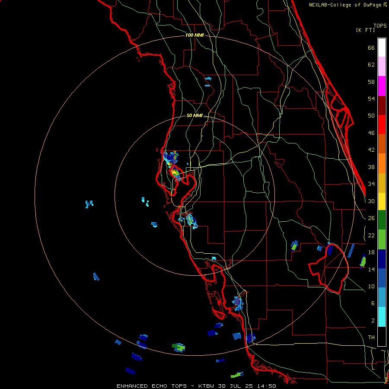
Task: Click the [K FT] units label
Action: (x=365, y=30)
